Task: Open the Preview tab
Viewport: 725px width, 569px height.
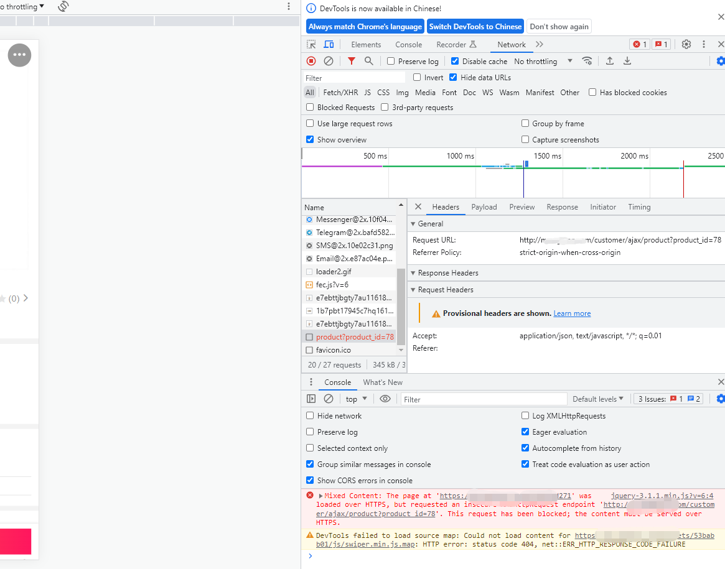Action: point(522,207)
